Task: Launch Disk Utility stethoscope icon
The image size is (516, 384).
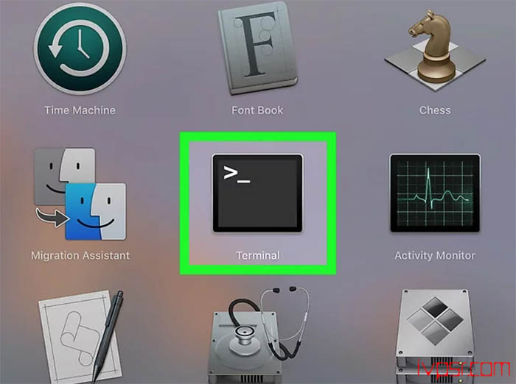Action: [259, 335]
